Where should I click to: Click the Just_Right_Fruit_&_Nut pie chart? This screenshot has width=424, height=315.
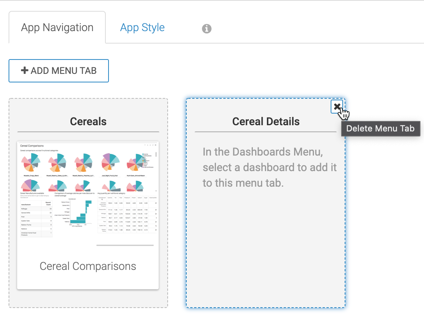pos(111,163)
